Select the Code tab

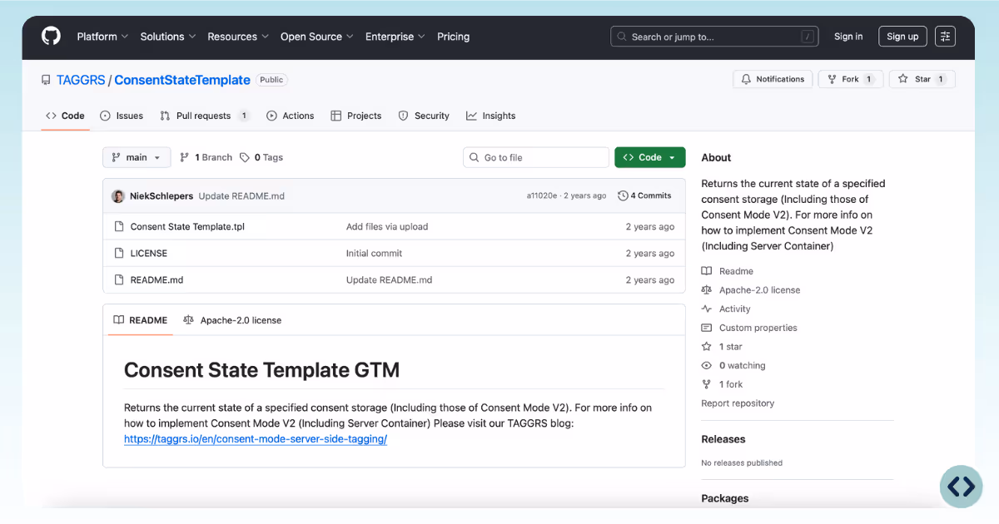click(x=65, y=116)
